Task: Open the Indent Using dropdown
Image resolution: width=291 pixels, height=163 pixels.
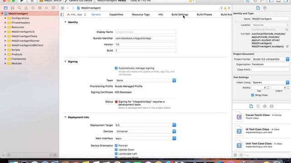Action: pos(270,82)
